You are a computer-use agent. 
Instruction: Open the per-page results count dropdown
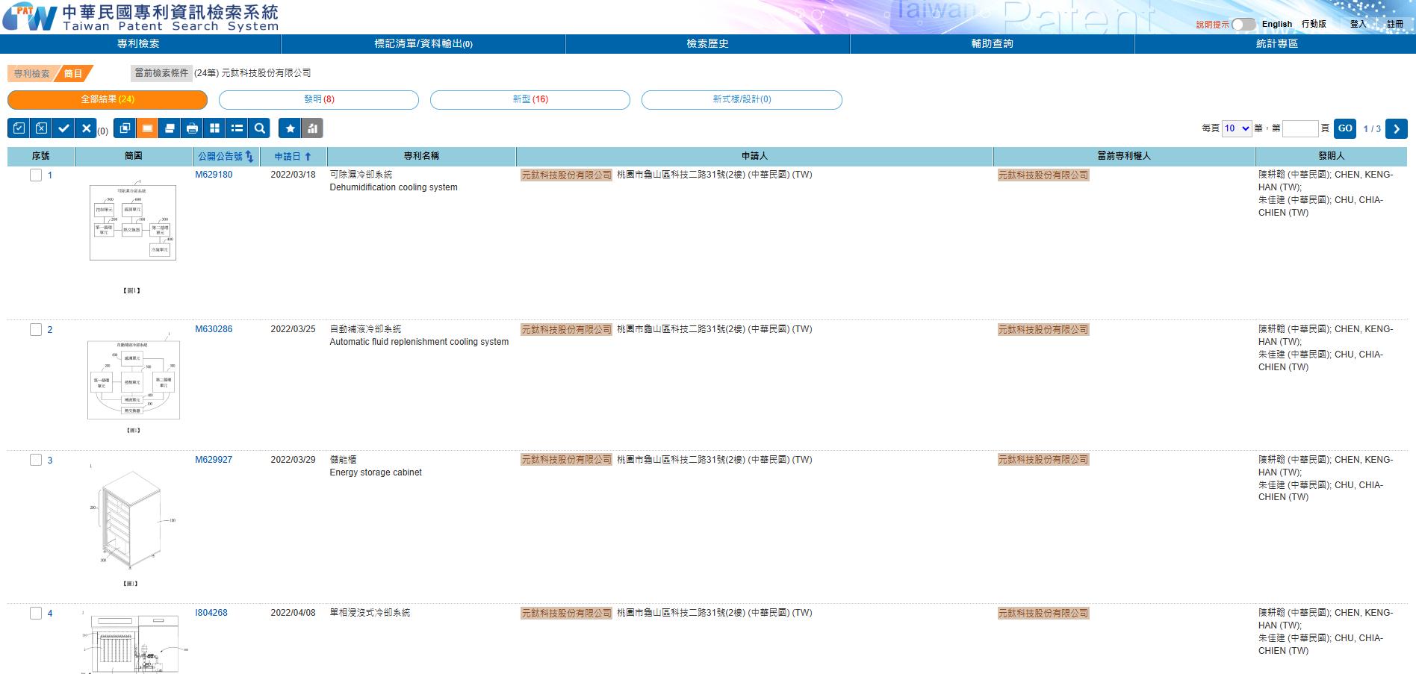point(1237,128)
